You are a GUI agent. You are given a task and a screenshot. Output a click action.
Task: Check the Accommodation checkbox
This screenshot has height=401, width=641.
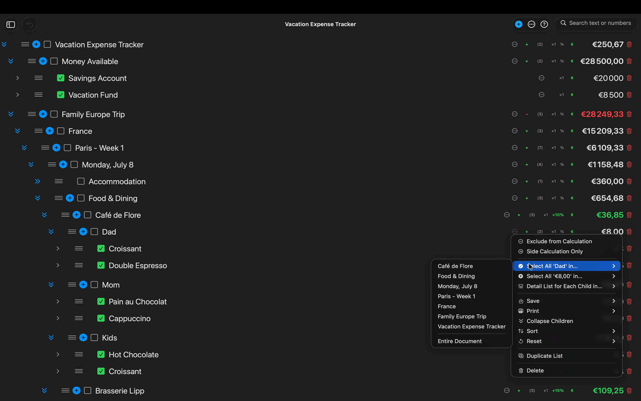(81, 181)
